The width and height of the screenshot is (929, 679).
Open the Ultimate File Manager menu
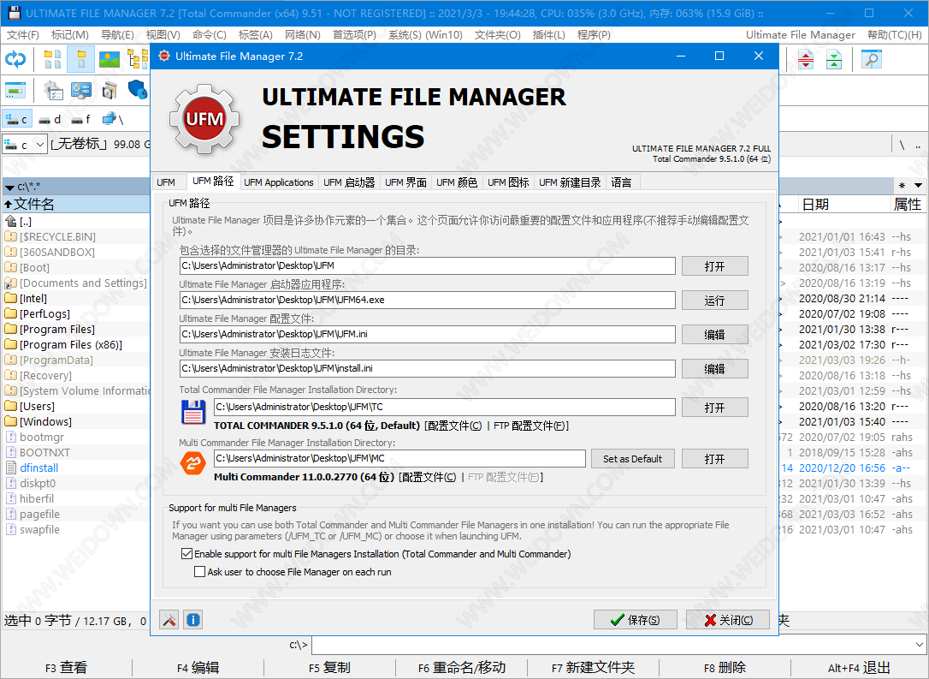[801, 35]
